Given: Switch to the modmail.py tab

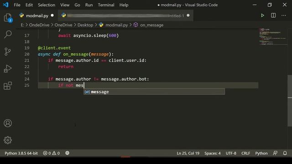Looking at the screenshot, I should (x=37, y=15).
